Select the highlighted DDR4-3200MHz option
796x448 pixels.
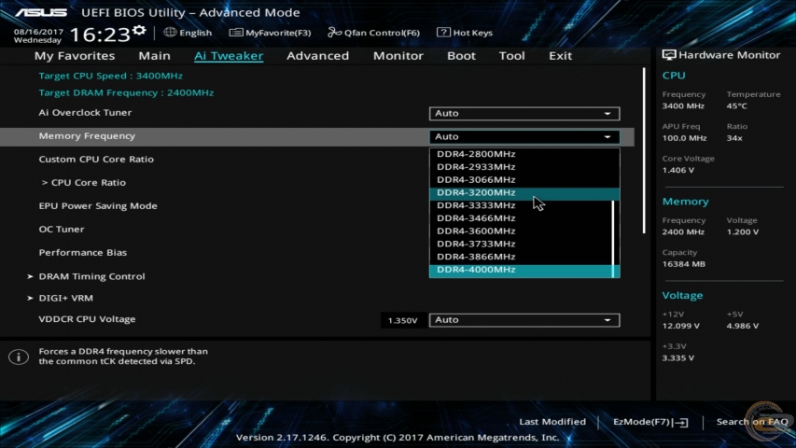(x=524, y=193)
